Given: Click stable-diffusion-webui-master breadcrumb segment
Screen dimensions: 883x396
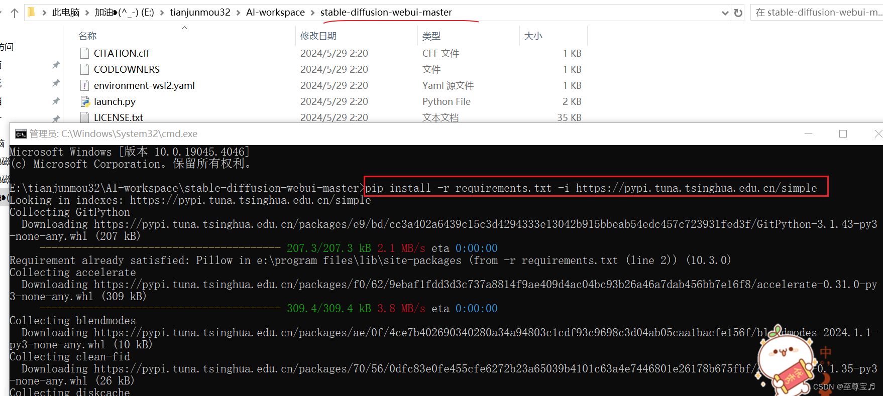Looking at the screenshot, I should point(386,13).
